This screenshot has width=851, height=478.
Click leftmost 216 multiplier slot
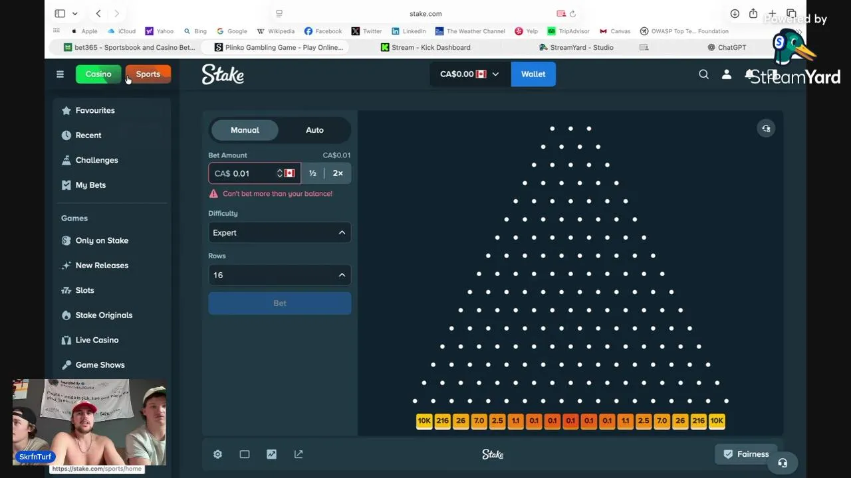pos(442,421)
